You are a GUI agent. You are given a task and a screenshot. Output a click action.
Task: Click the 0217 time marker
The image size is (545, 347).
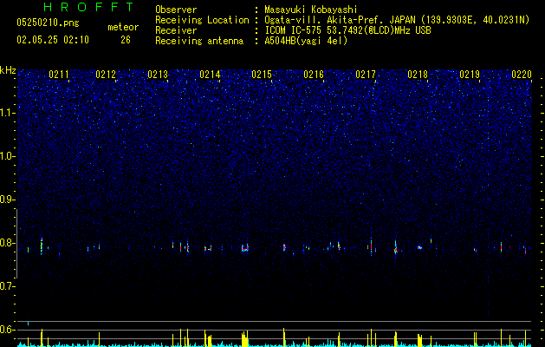pyautogui.click(x=366, y=75)
